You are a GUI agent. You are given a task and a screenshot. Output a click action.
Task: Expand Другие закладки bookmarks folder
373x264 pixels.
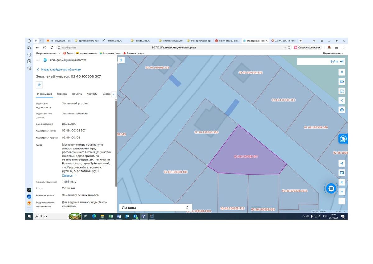(x=333, y=53)
